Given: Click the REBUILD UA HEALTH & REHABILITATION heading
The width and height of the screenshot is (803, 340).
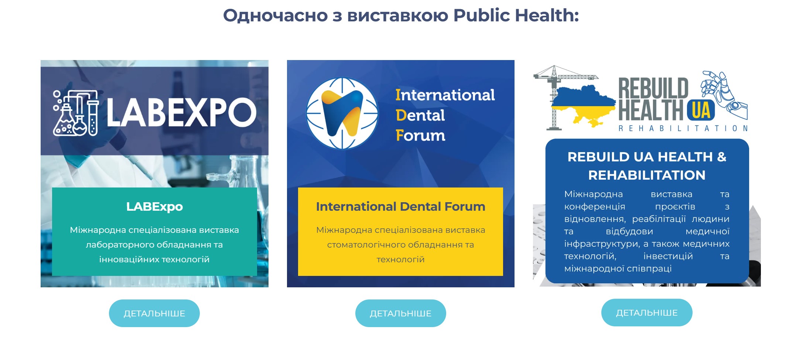Looking at the screenshot, I should tap(647, 166).
